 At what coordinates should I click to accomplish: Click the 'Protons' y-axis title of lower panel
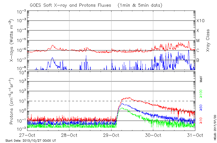(x=12, y=101)
